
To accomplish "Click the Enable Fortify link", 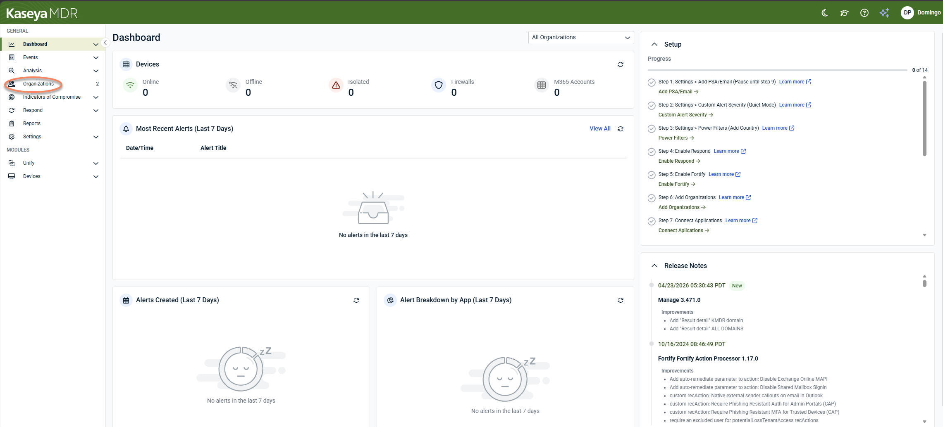I will pyautogui.click(x=677, y=184).
